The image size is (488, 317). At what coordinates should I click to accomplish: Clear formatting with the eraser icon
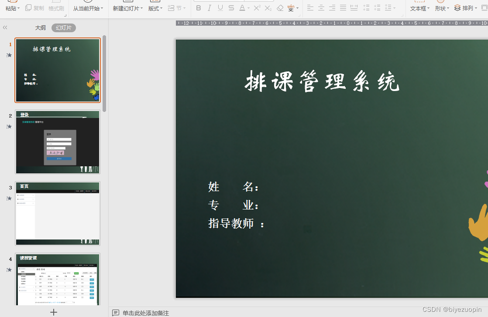coord(280,8)
